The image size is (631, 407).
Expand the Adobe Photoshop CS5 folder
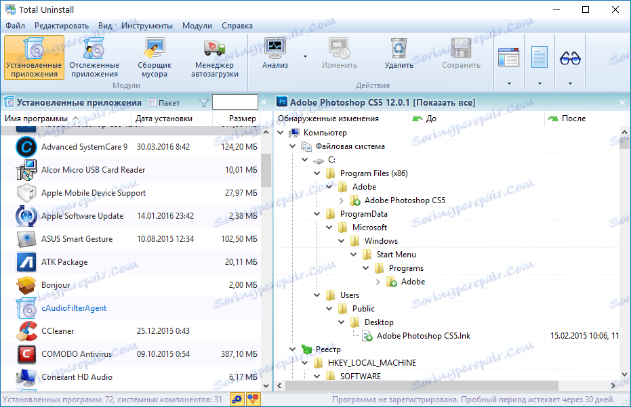342,200
